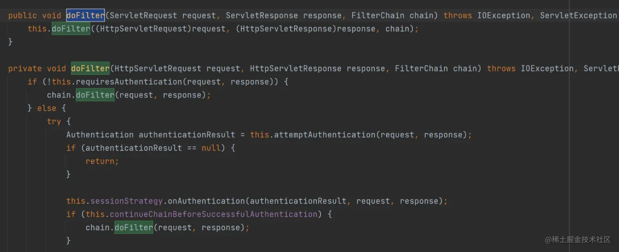Viewport: 619px width, 252px height.
Task: Click the selected doFilter in the public method declaration
Action: coord(85,16)
